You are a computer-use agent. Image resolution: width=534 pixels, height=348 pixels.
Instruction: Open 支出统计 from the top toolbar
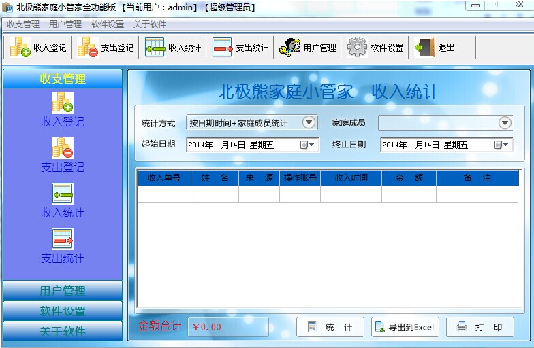tap(240, 48)
